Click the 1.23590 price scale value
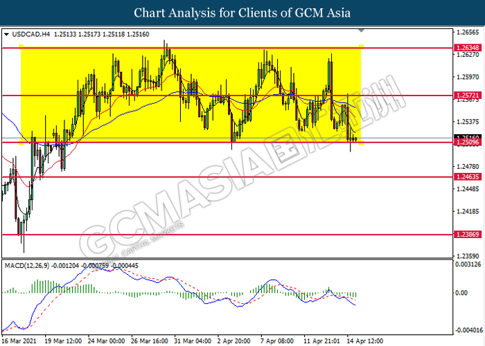Viewport: 485px width, 346px height. click(468, 256)
